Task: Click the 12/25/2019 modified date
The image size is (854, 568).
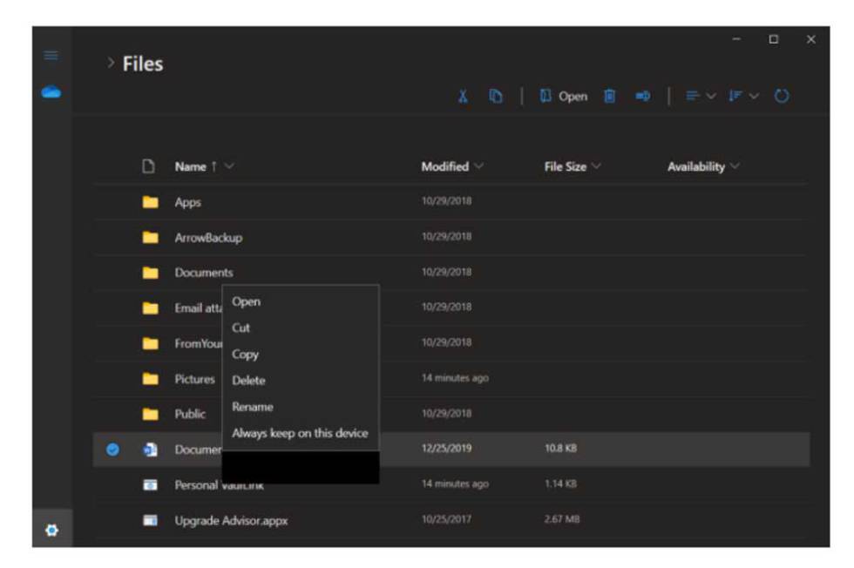Action: tap(446, 448)
